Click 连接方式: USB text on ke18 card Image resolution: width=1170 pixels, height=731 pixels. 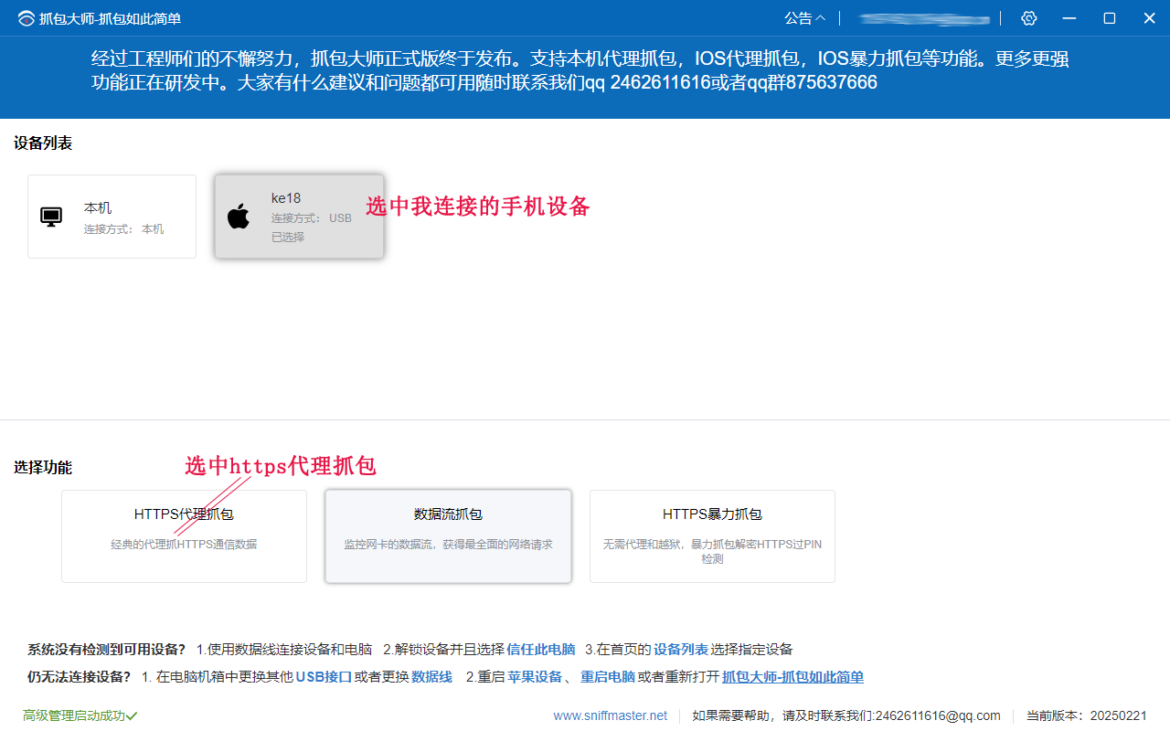311,218
